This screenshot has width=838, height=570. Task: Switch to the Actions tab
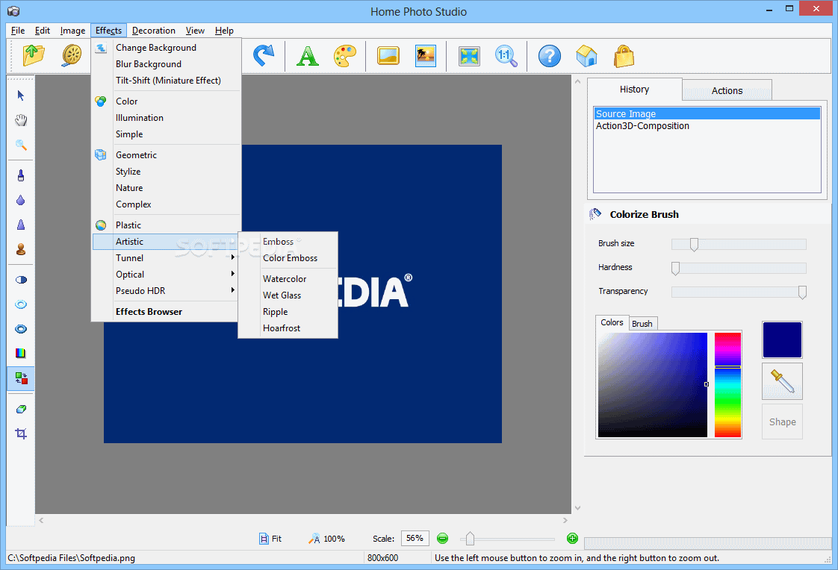coord(727,91)
